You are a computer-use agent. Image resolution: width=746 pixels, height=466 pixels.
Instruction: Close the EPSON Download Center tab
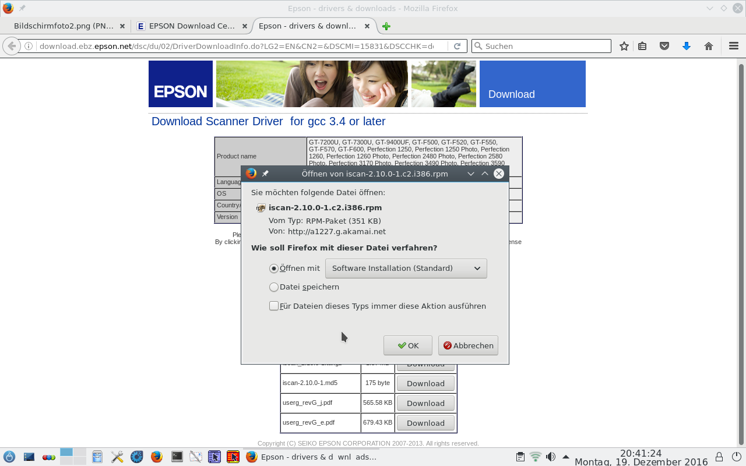[245, 26]
